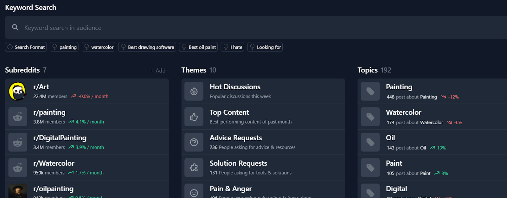Open the Oil topic
The height and width of the screenshot is (198, 507).
pyautogui.click(x=432, y=142)
